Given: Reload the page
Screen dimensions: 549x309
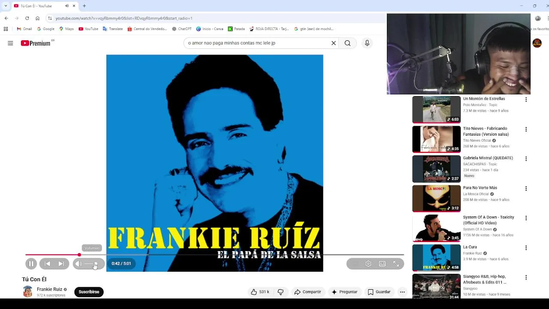Looking at the screenshot, I should 27,18.
